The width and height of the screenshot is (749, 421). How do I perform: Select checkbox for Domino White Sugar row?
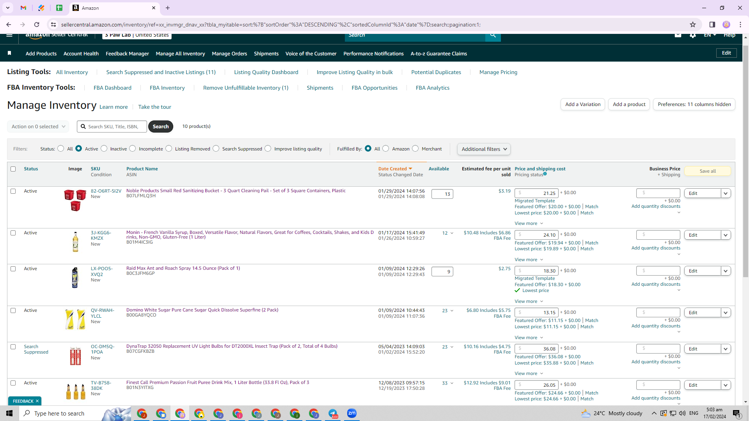[13, 311]
